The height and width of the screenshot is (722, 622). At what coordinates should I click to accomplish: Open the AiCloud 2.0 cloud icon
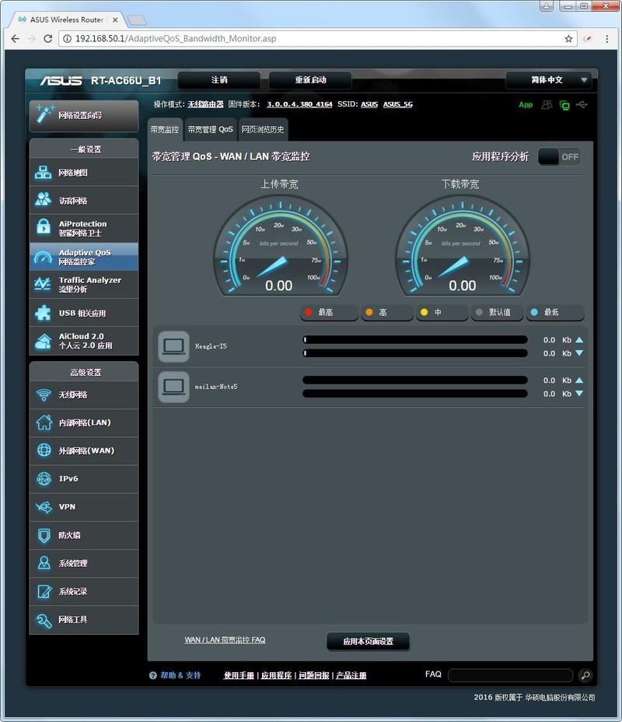(x=44, y=342)
